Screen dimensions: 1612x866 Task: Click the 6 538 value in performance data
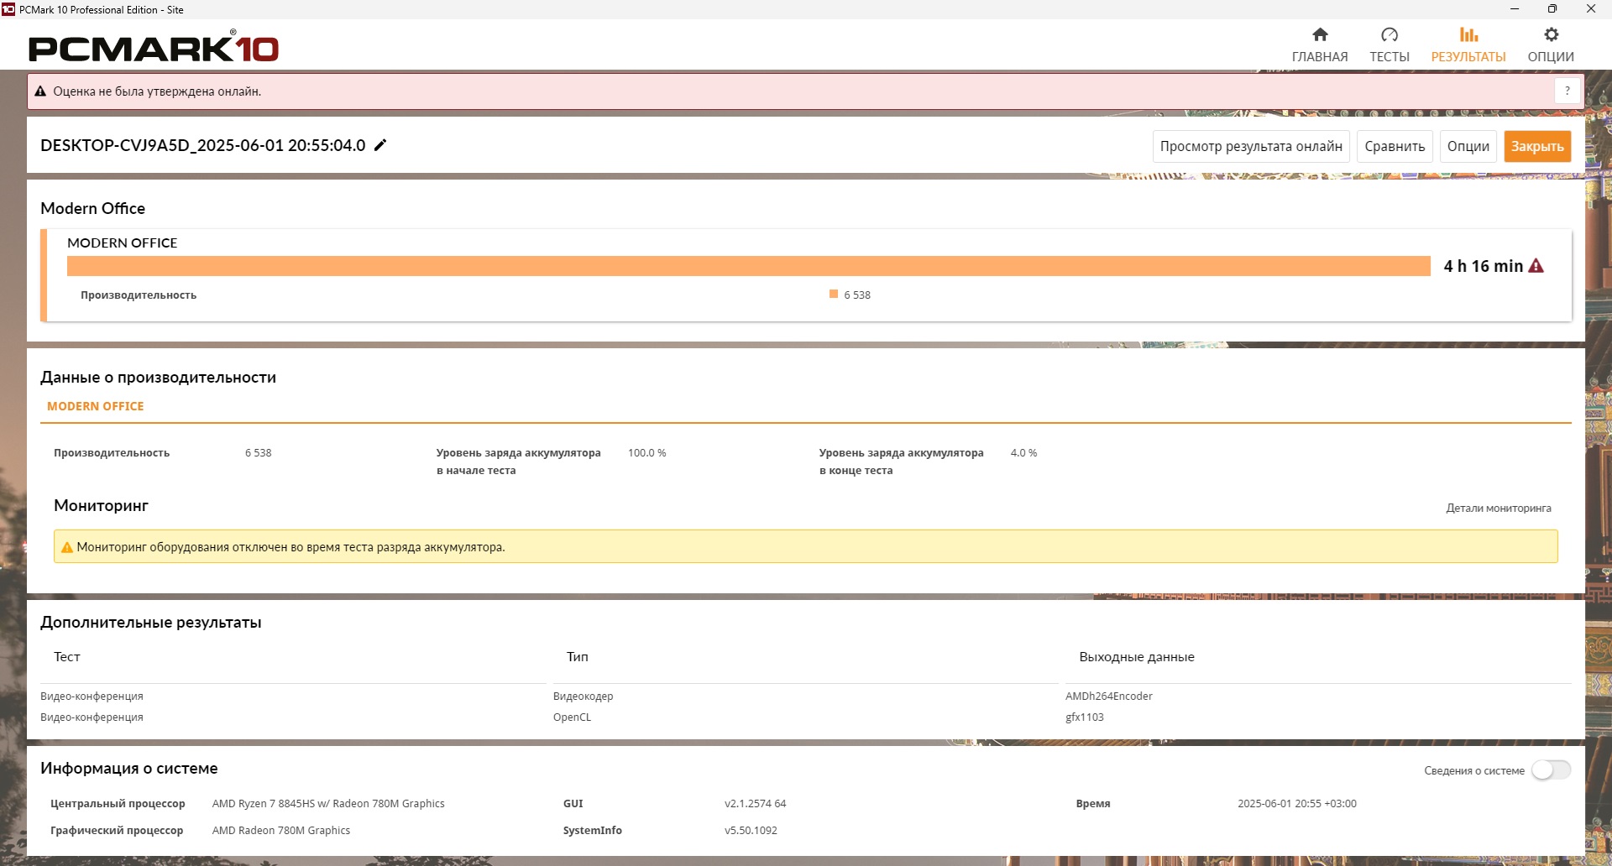259,452
